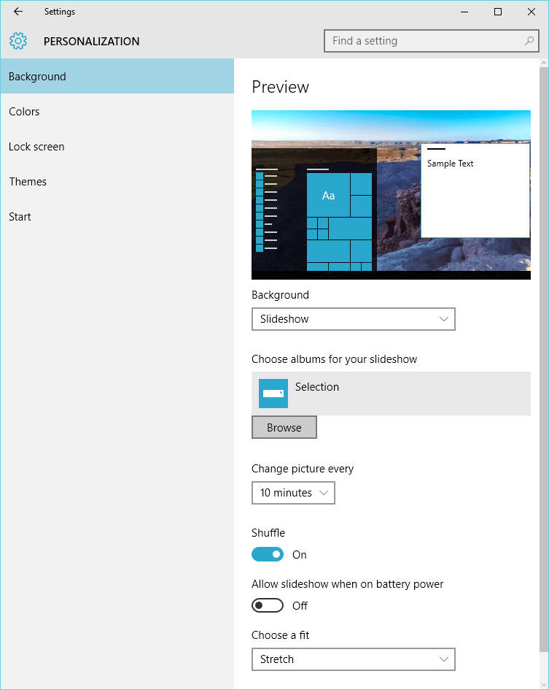Click the Browse button
Viewport: 549px width, 690px height.
click(284, 428)
